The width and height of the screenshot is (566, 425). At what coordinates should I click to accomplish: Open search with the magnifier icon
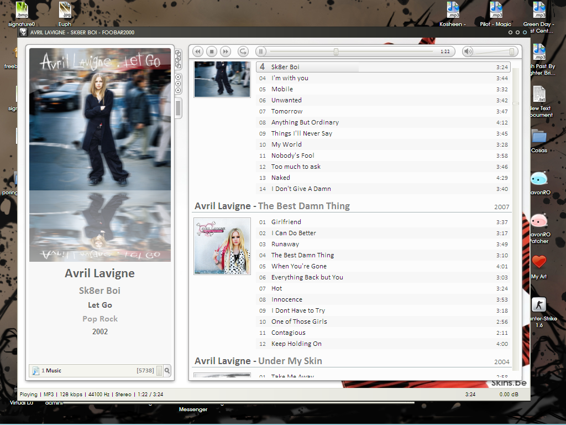(x=167, y=370)
